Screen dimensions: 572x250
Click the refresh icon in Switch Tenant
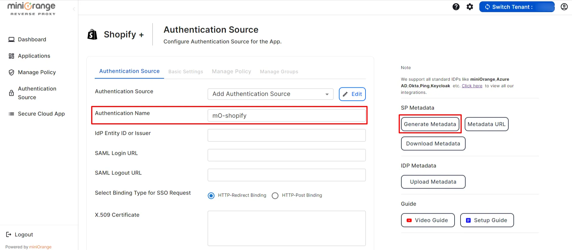(x=487, y=7)
